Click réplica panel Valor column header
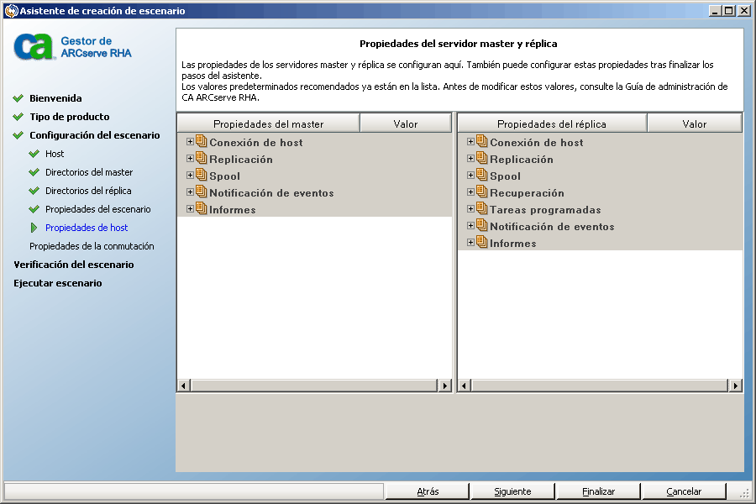 695,124
